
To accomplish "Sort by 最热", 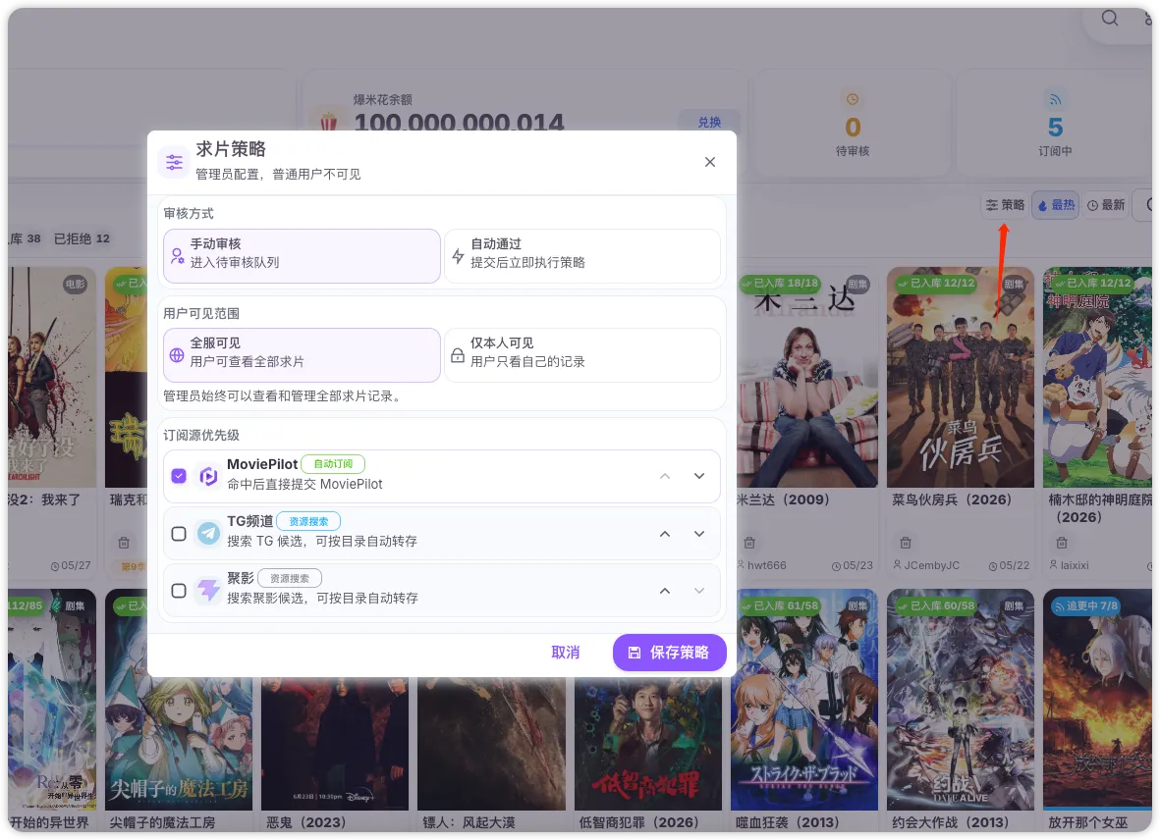I will click(1056, 205).
